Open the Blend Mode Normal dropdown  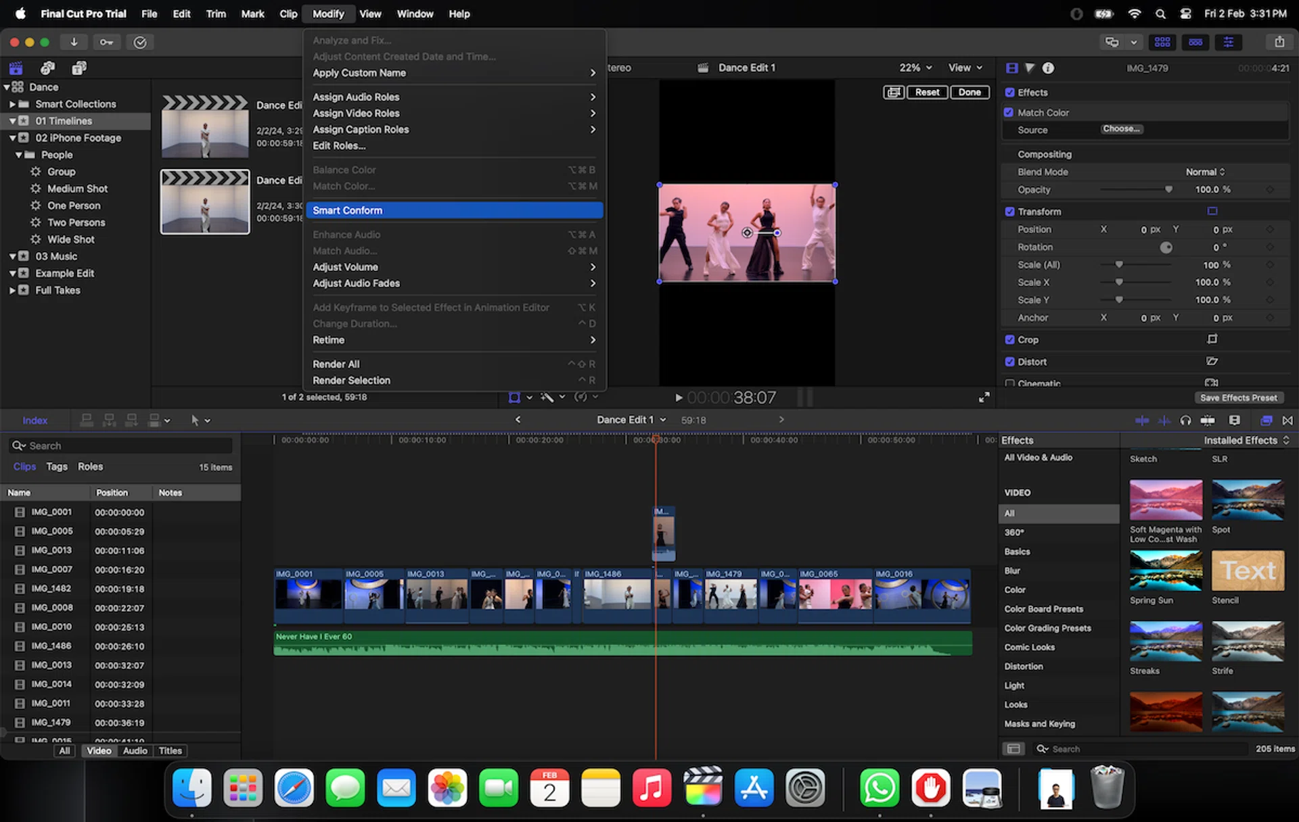[1205, 172]
